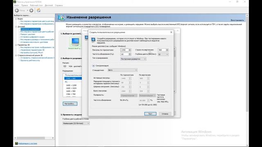Open the Дисплей menu
Image resolution: width=262 pixels, height=147 pixels.
click(x=49, y=5)
